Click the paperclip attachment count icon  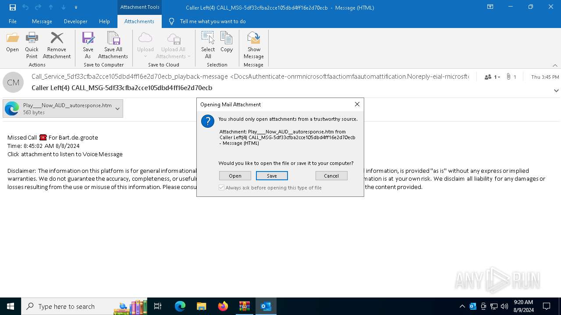click(x=508, y=77)
